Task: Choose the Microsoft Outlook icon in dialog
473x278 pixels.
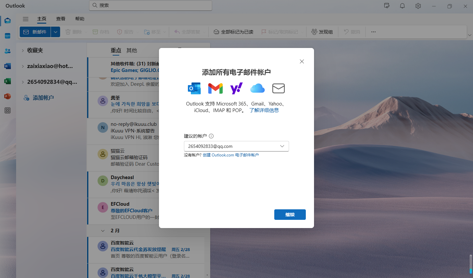Action: (194, 88)
